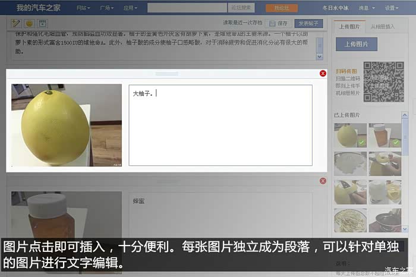This screenshot has width=416, height=277.
Task: Click the save disk icon button
Action: 278,23
